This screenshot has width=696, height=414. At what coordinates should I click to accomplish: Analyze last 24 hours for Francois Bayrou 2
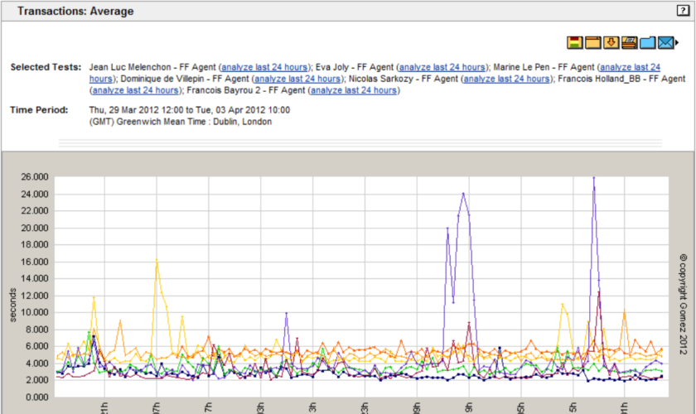tap(354, 90)
